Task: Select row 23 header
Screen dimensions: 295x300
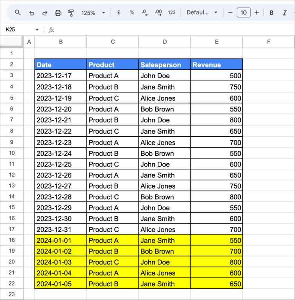Action: pyautogui.click(x=12, y=294)
